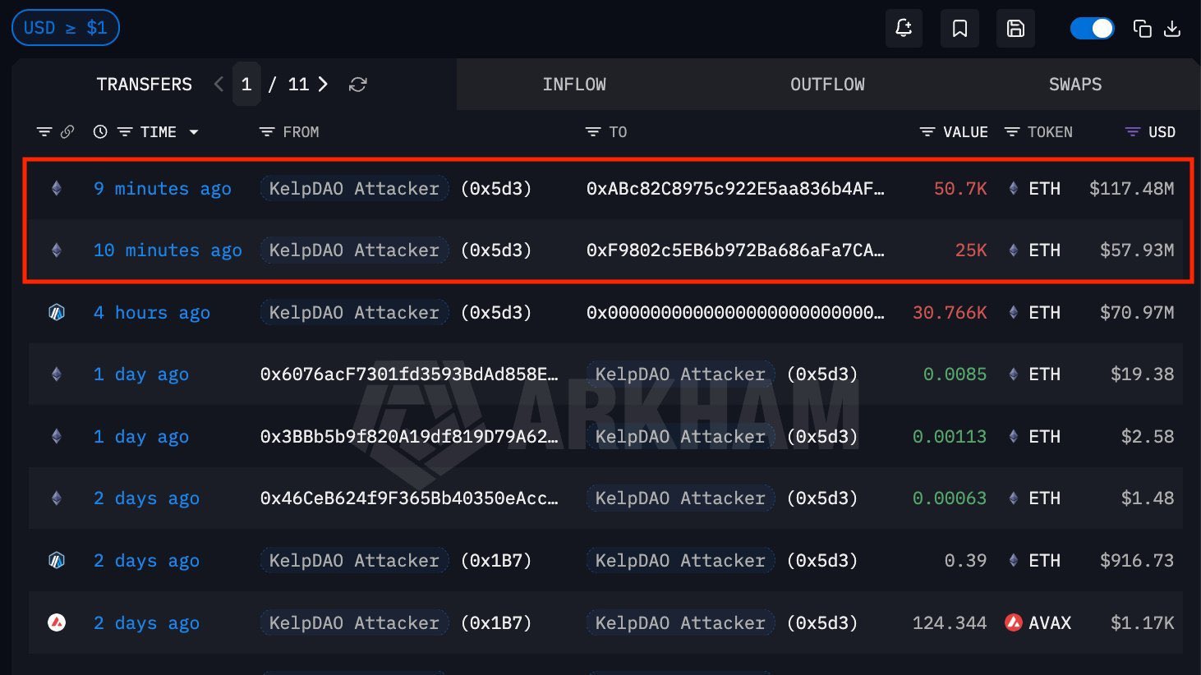Open the 0x000000000… null recipient address
Image resolution: width=1201 pixels, height=675 pixels.
pos(735,313)
